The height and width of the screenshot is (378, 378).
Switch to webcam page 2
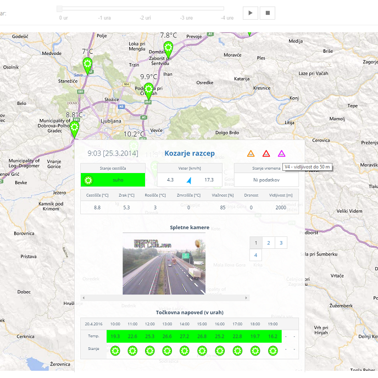click(x=268, y=243)
